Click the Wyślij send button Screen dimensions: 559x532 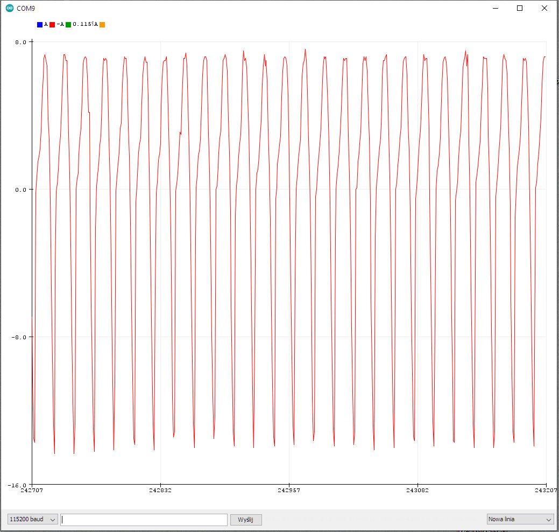click(246, 520)
